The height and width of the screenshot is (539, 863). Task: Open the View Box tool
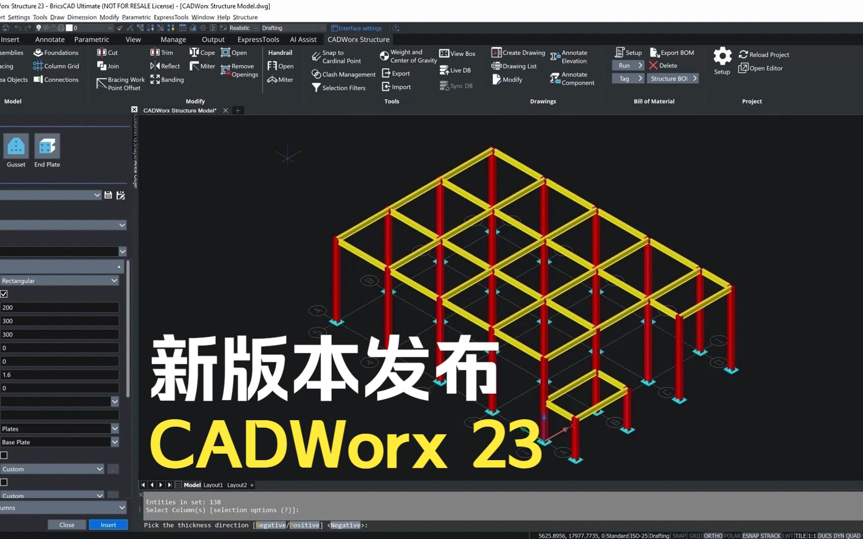[457, 53]
